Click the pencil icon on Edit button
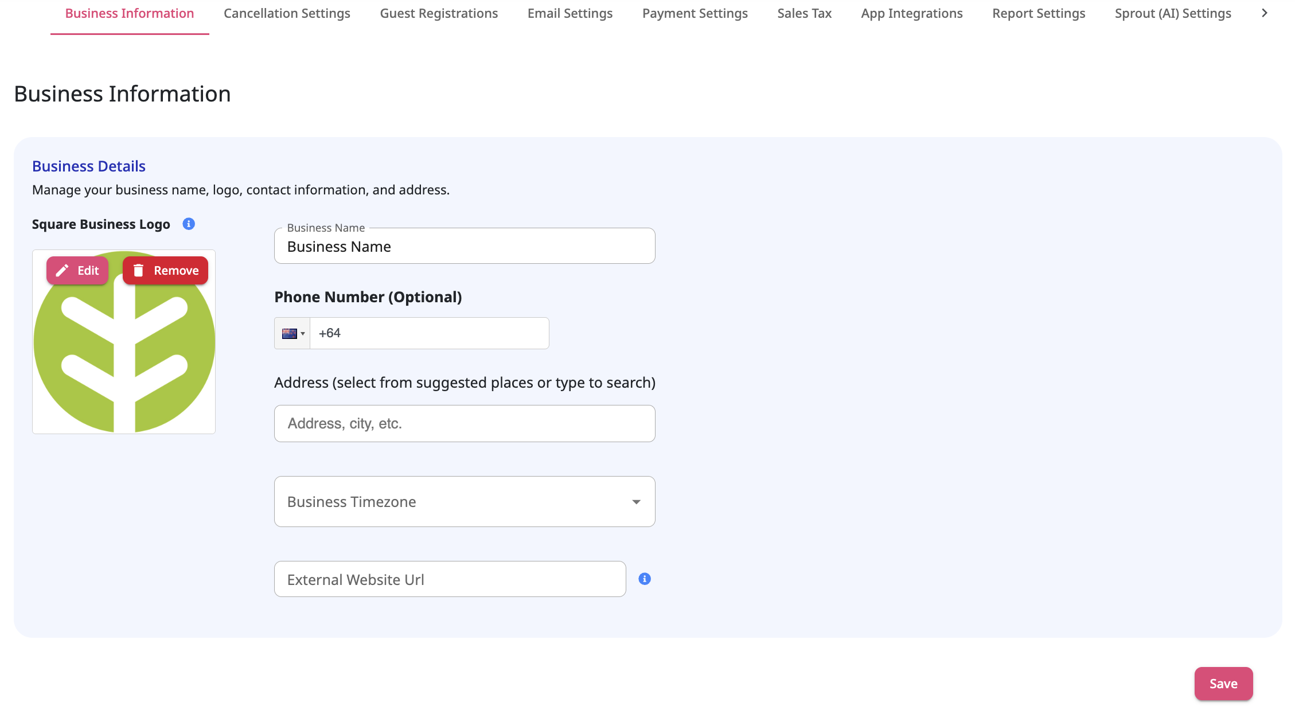 click(62, 271)
